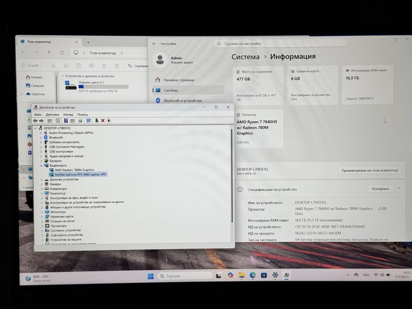
Task: Click Share icon in File Explorer toolbar
Action: coord(104,66)
